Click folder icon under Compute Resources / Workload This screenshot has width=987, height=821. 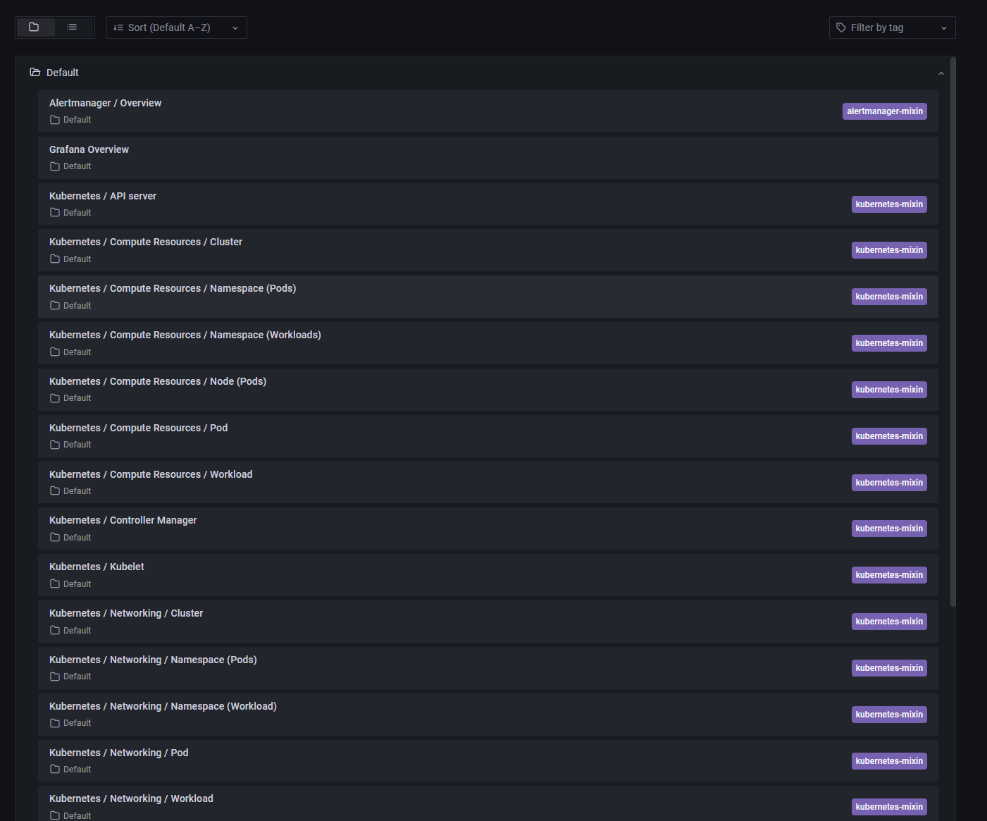tap(55, 491)
